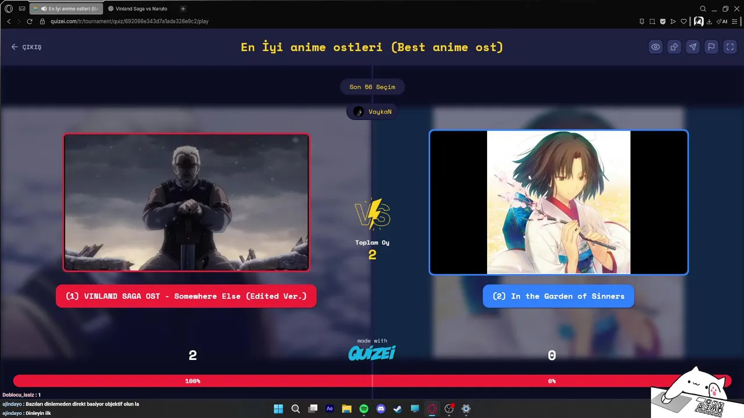
Task: Toggle the eye visibility button
Action: point(656,47)
